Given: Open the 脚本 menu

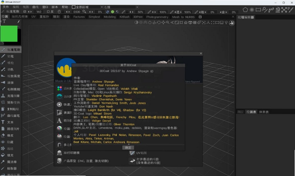Looking at the screenshot, I should click(55, 7).
